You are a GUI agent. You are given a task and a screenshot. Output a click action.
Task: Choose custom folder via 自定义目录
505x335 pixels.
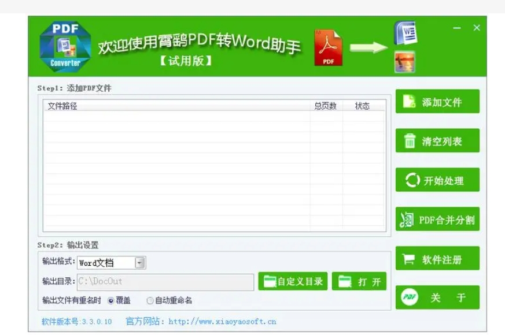[x=293, y=281]
